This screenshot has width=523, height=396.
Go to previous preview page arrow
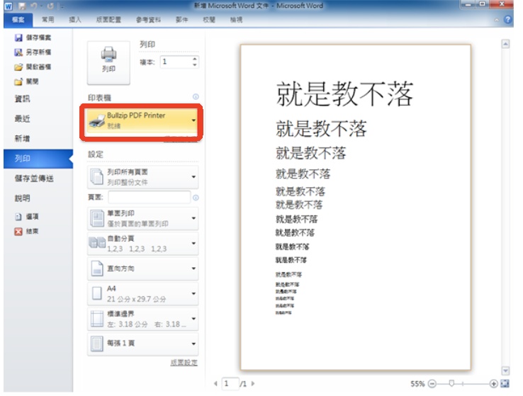click(x=215, y=384)
